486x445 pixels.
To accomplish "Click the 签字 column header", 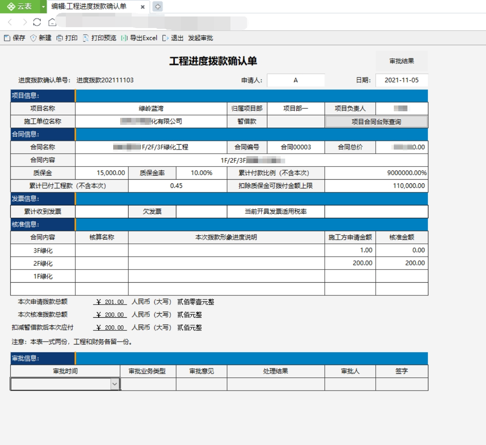I will tap(402, 371).
